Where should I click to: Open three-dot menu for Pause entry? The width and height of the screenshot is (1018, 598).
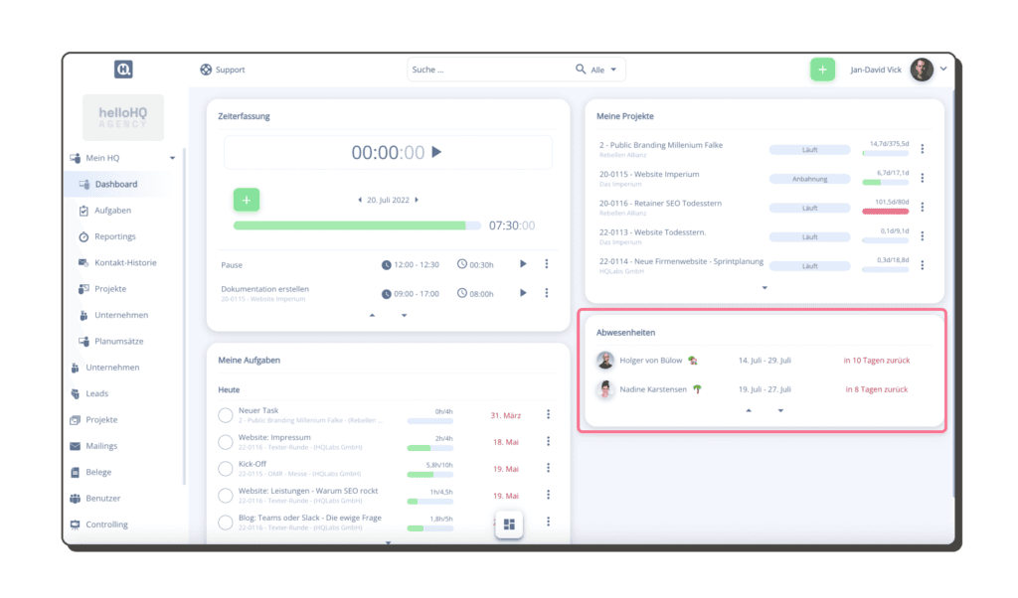coord(547,264)
